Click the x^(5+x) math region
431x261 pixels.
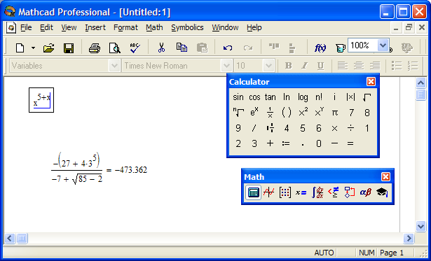point(41,100)
